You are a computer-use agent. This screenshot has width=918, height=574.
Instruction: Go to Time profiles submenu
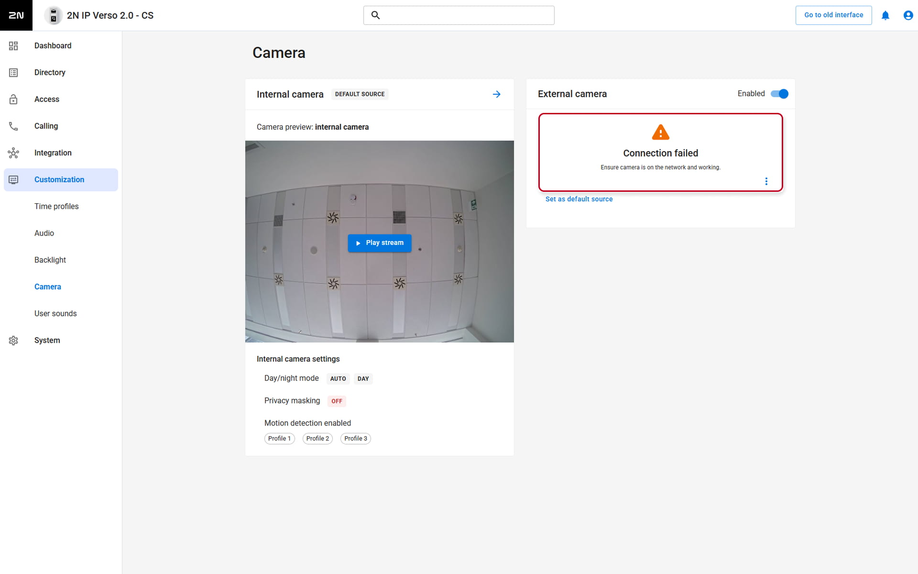pos(56,207)
